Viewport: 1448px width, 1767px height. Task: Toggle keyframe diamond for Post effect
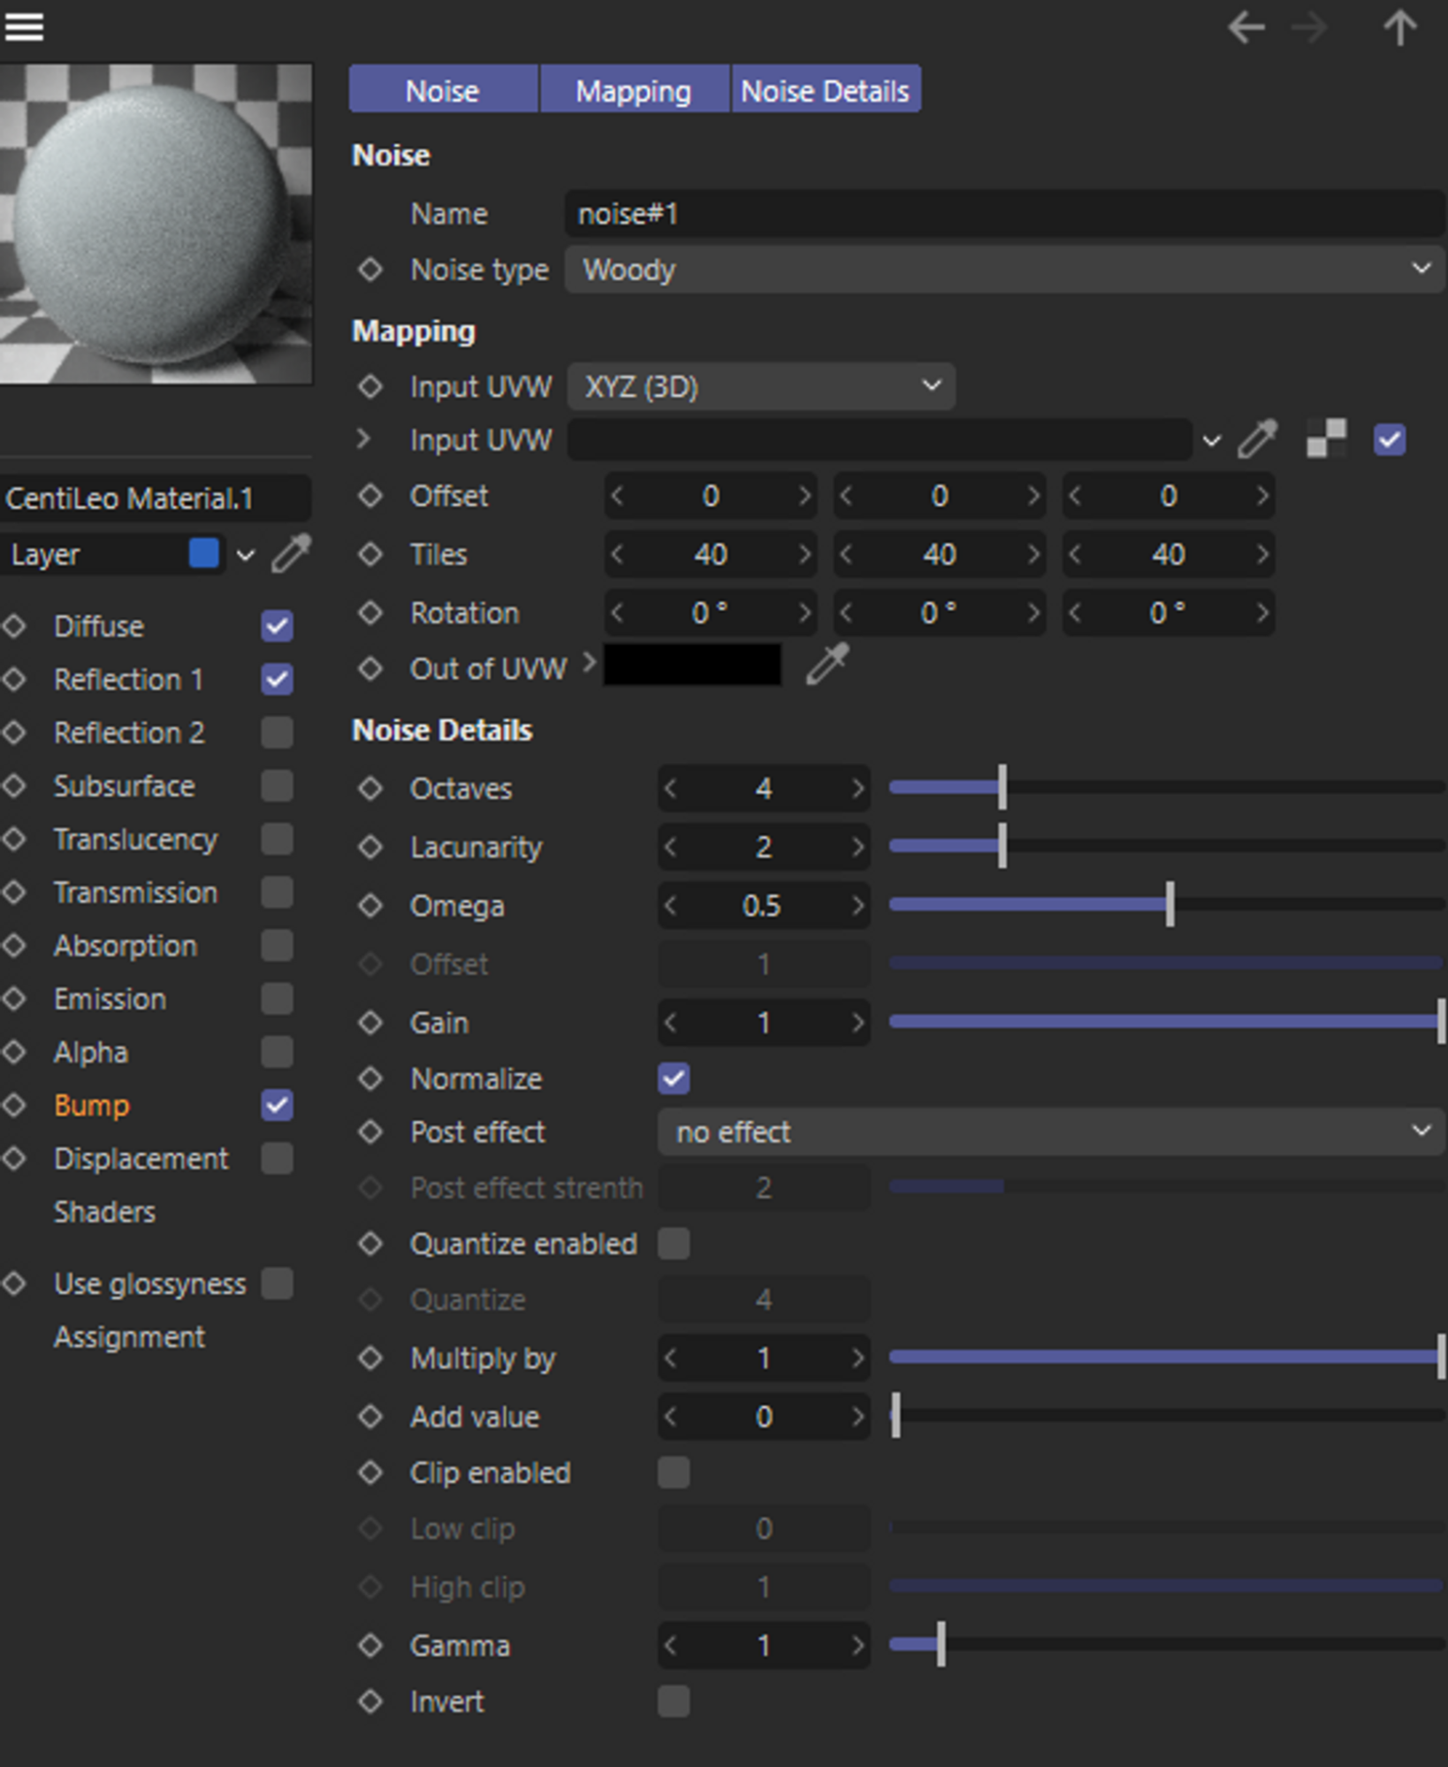370,1131
